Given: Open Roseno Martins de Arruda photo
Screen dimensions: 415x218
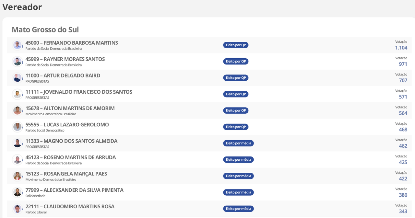Looking at the screenshot, I should pyautogui.click(x=18, y=159).
